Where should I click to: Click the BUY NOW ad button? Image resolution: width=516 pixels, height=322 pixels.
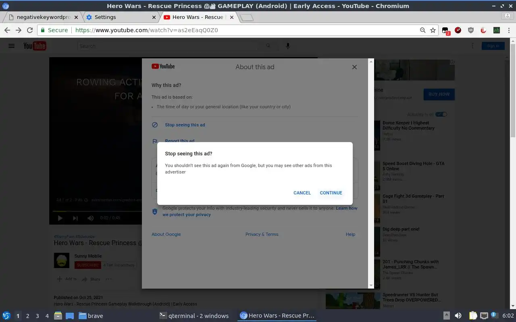tap(439, 94)
